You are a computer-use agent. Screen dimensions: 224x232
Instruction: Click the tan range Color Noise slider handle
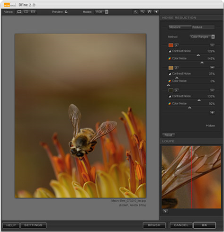tap(169, 85)
